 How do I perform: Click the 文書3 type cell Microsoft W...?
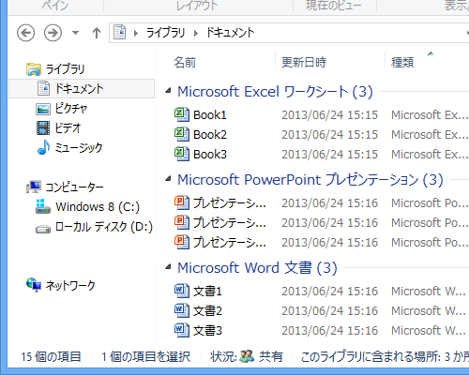point(429,331)
